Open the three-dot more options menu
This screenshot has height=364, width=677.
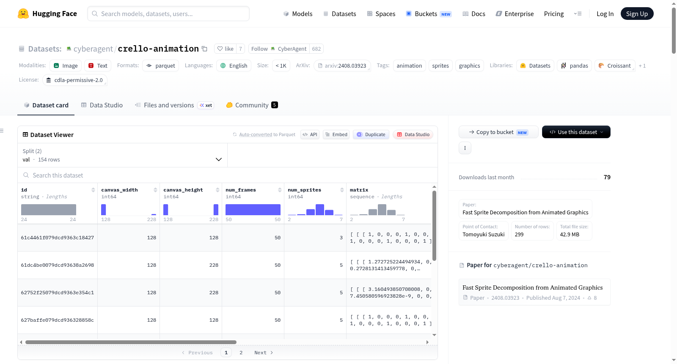pos(465,148)
